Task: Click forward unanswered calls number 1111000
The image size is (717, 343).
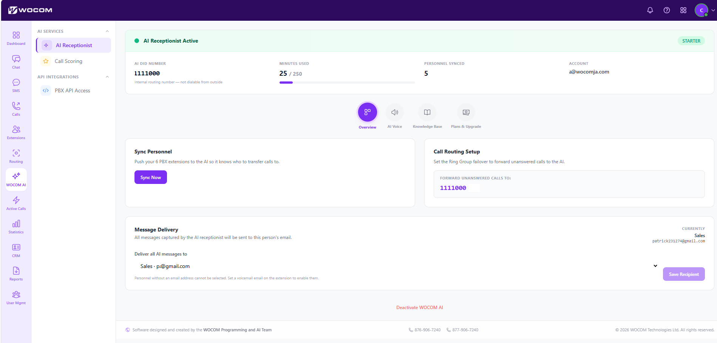Action: click(453, 188)
